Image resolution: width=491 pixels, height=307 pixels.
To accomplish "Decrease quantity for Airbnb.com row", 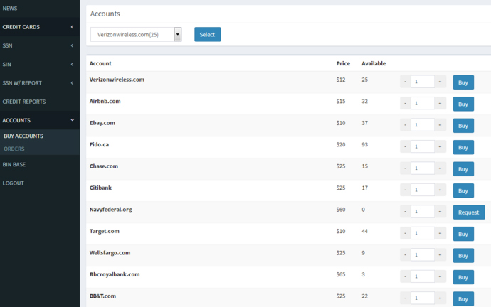I will point(405,103).
